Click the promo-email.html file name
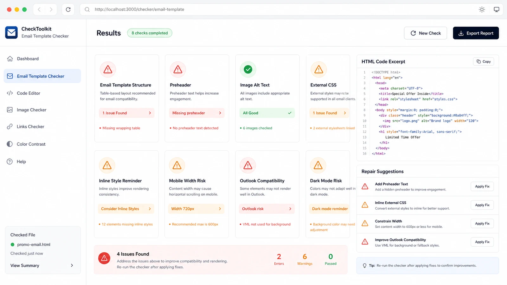The height and width of the screenshot is (285, 507). coord(34,244)
